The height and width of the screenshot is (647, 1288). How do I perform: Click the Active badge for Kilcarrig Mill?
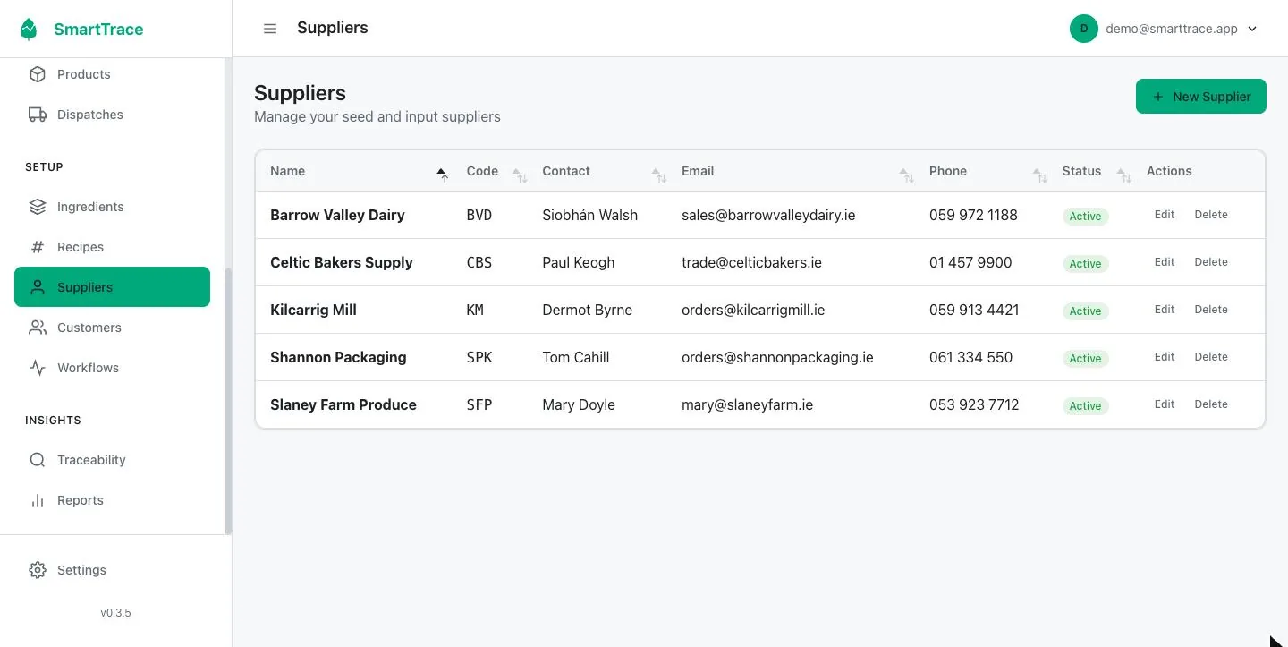pos(1086,311)
